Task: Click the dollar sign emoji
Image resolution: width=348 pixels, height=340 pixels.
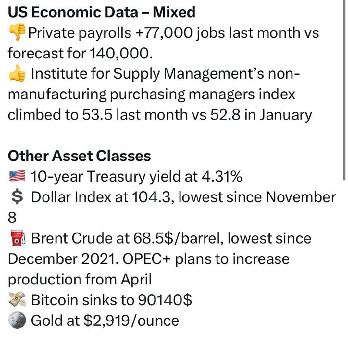Action: (x=17, y=197)
